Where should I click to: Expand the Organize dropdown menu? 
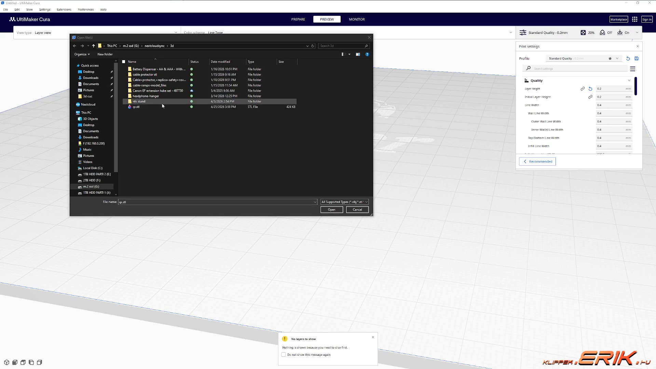click(82, 54)
